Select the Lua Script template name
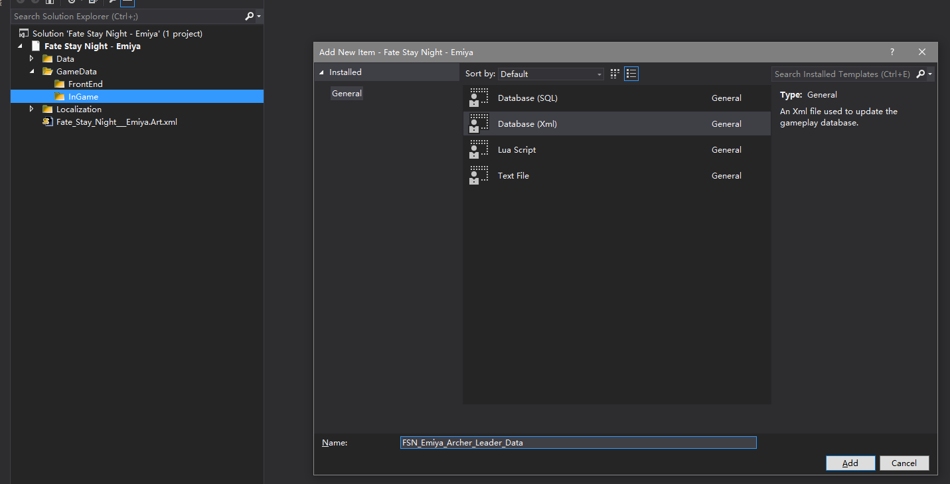Image resolution: width=950 pixels, height=484 pixels. point(516,150)
